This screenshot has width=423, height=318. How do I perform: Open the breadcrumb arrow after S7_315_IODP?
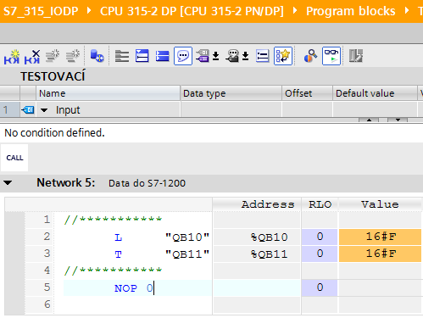tap(89, 11)
